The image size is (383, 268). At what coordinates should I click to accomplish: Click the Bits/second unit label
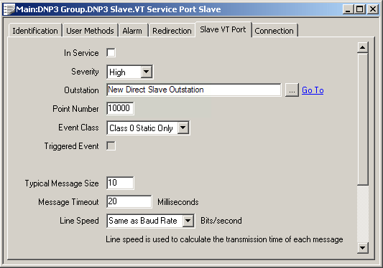coord(221,221)
